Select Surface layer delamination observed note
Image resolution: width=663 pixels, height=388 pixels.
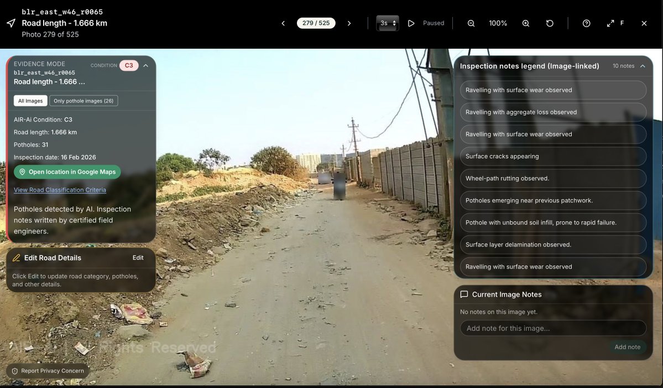click(553, 245)
